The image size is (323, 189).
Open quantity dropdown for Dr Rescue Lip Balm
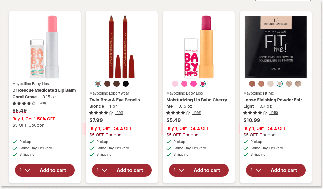pos(24,170)
